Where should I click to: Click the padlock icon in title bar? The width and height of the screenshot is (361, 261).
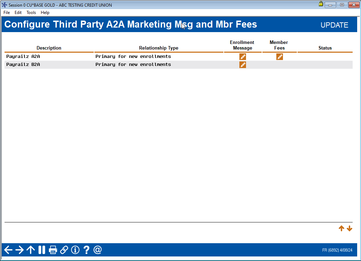tap(321, 4)
